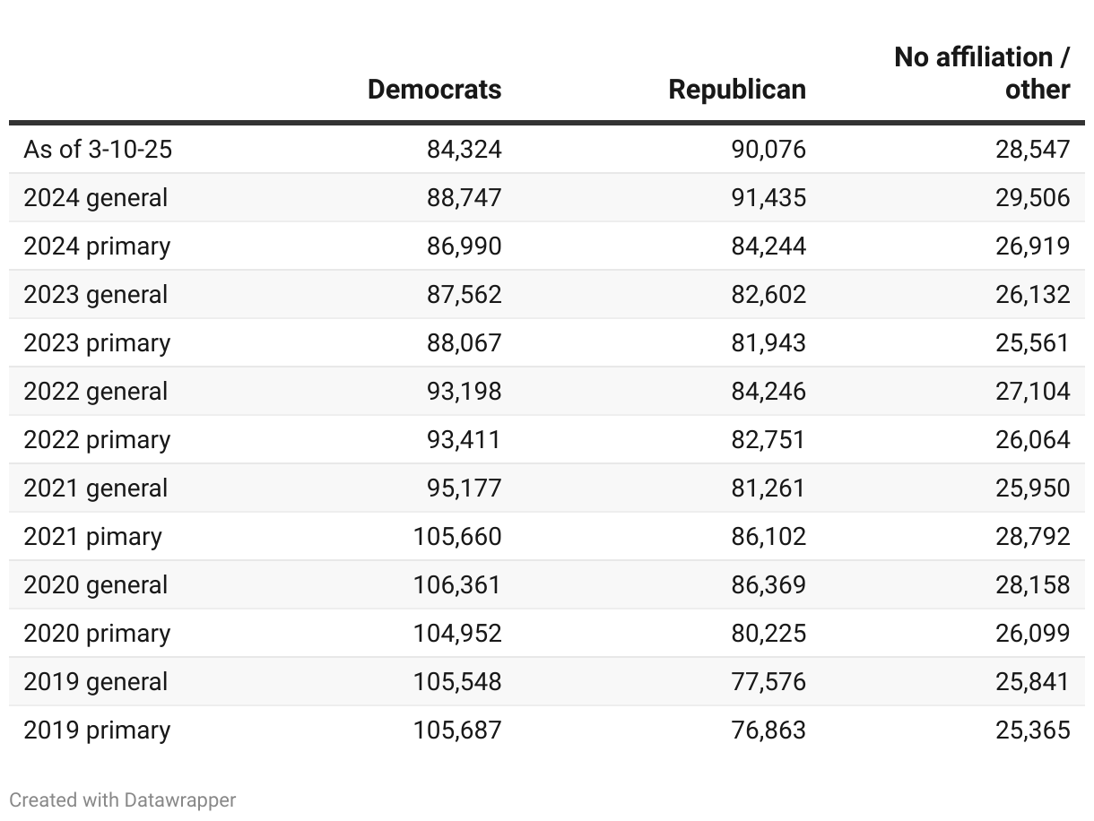1094x821 pixels.
Task: Click the 2019 primary row label
Action: tap(97, 730)
